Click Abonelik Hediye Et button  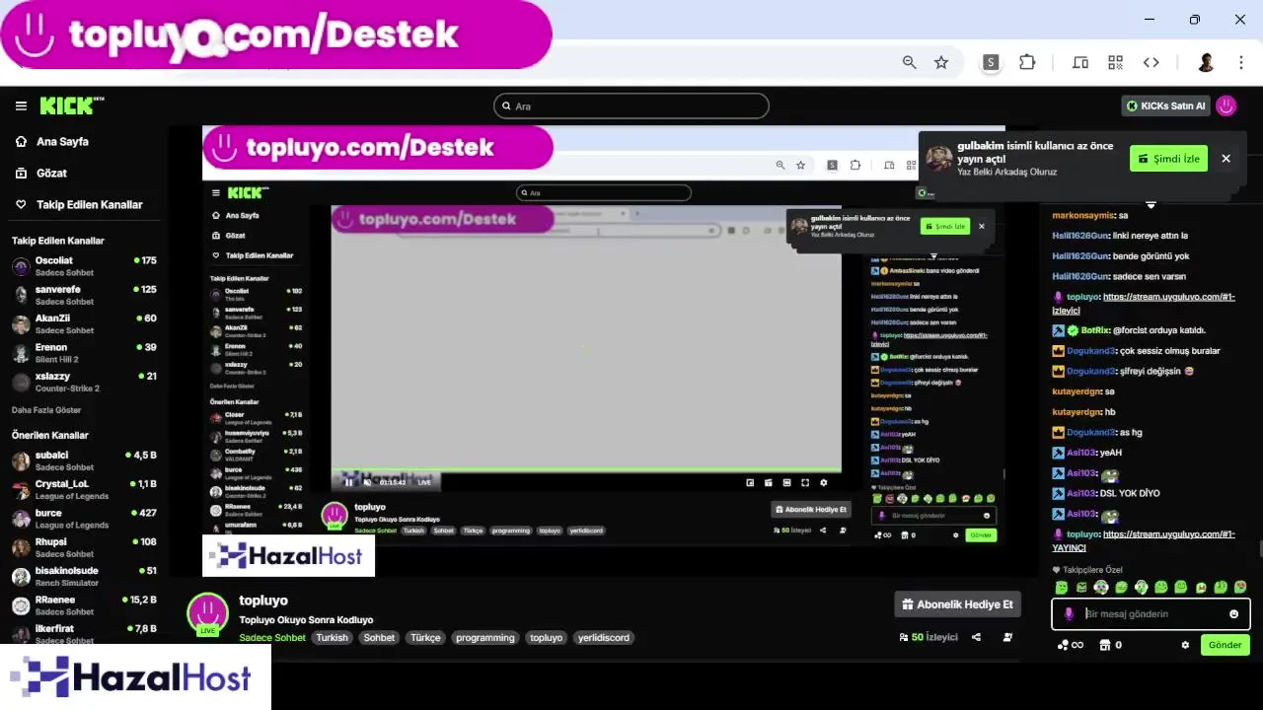pyautogui.click(x=957, y=604)
